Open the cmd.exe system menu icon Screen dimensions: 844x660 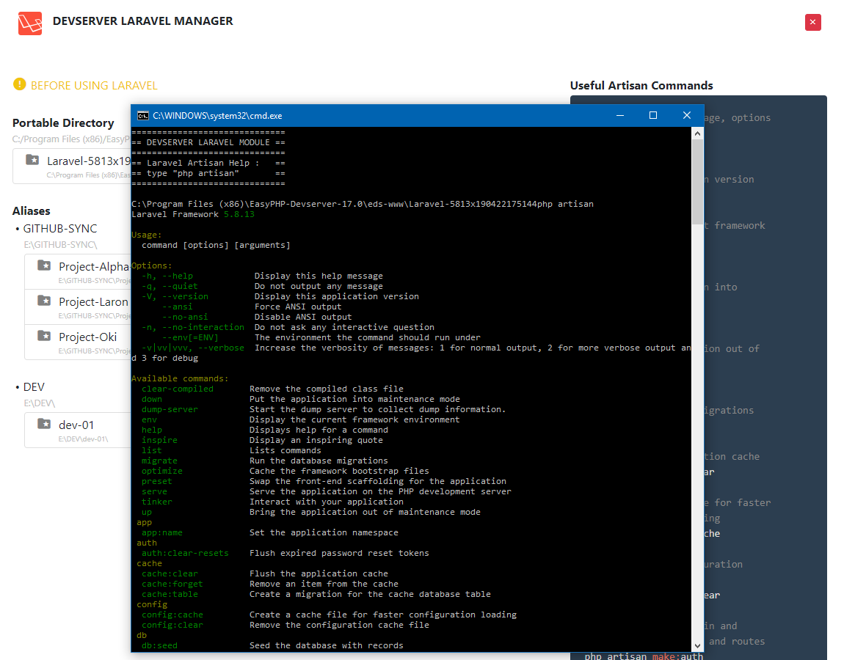coord(143,116)
